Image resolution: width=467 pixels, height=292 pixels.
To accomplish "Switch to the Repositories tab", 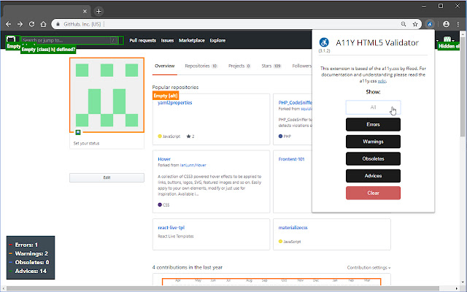I will tap(201, 66).
